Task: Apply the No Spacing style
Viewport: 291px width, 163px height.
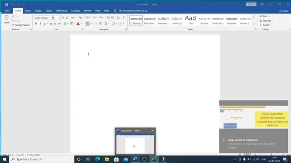Action: [150, 20]
